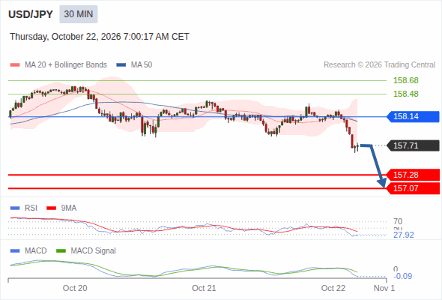Click the RSI blue legend swatch

pyautogui.click(x=15, y=208)
